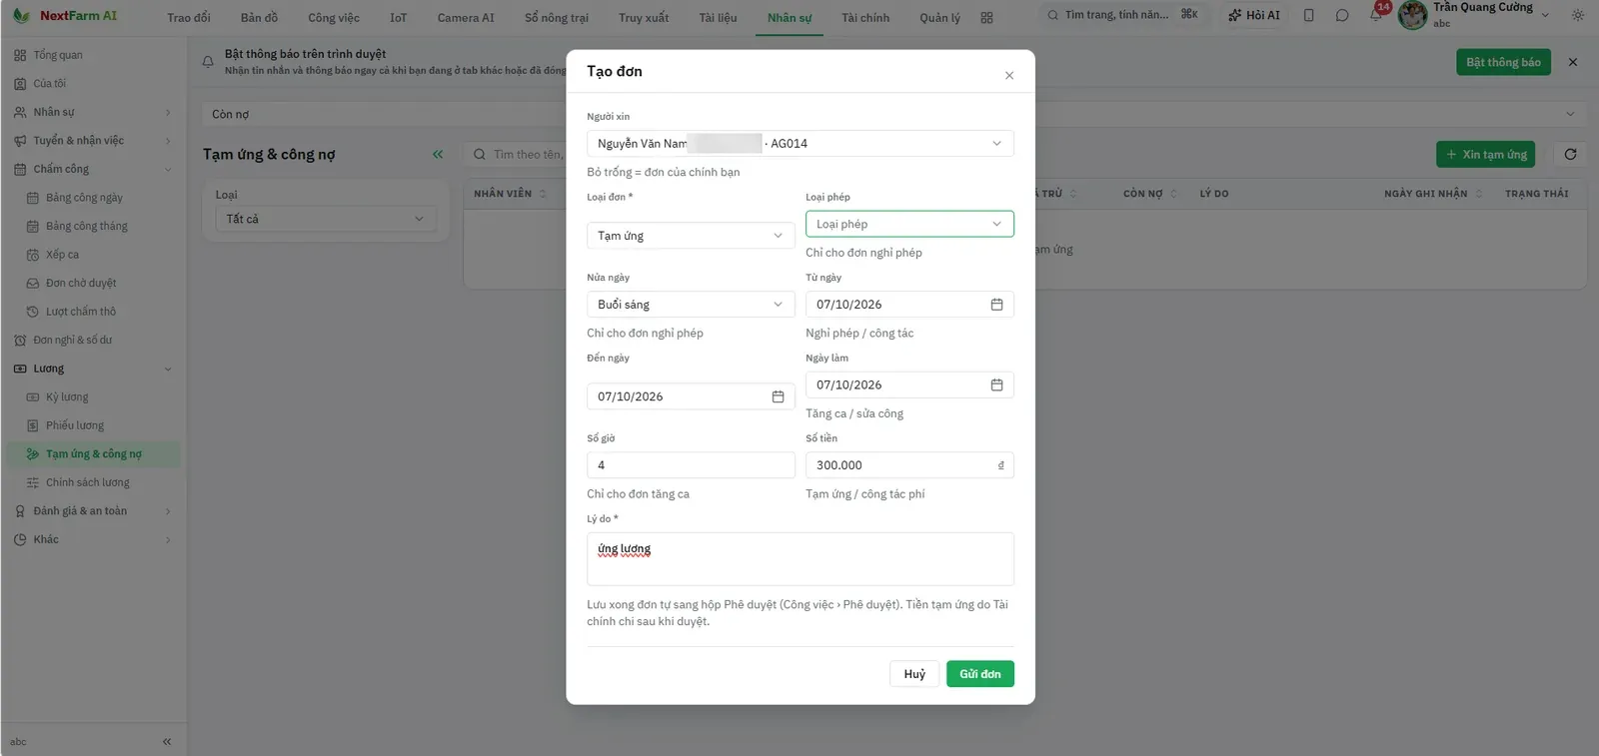Click the Số tiền field showing 300.000
This screenshot has height=756, width=1599.
click(909, 465)
